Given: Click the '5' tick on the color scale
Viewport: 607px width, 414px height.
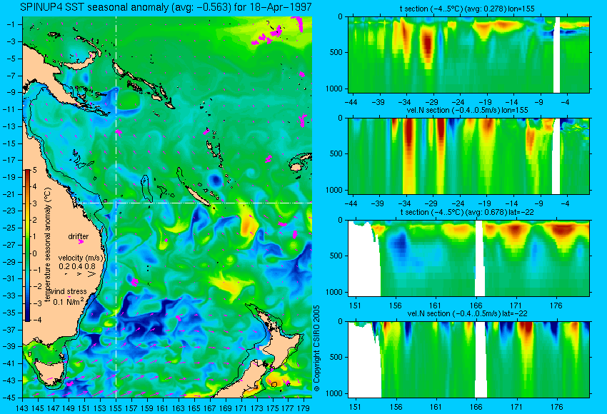Looking at the screenshot, I should 35,170.
